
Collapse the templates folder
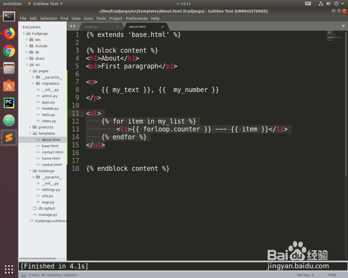click(x=30, y=133)
